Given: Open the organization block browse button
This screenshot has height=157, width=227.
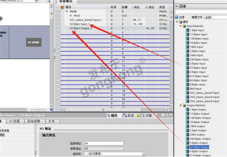Looking at the screenshot, I should pyautogui.click(x=143, y=154).
